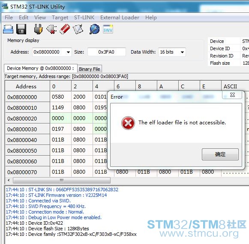Image resolution: width=249 pixels, height=244 pixels.
Task: Click the Revision ID label in device panel
Action: (x=222, y=56)
